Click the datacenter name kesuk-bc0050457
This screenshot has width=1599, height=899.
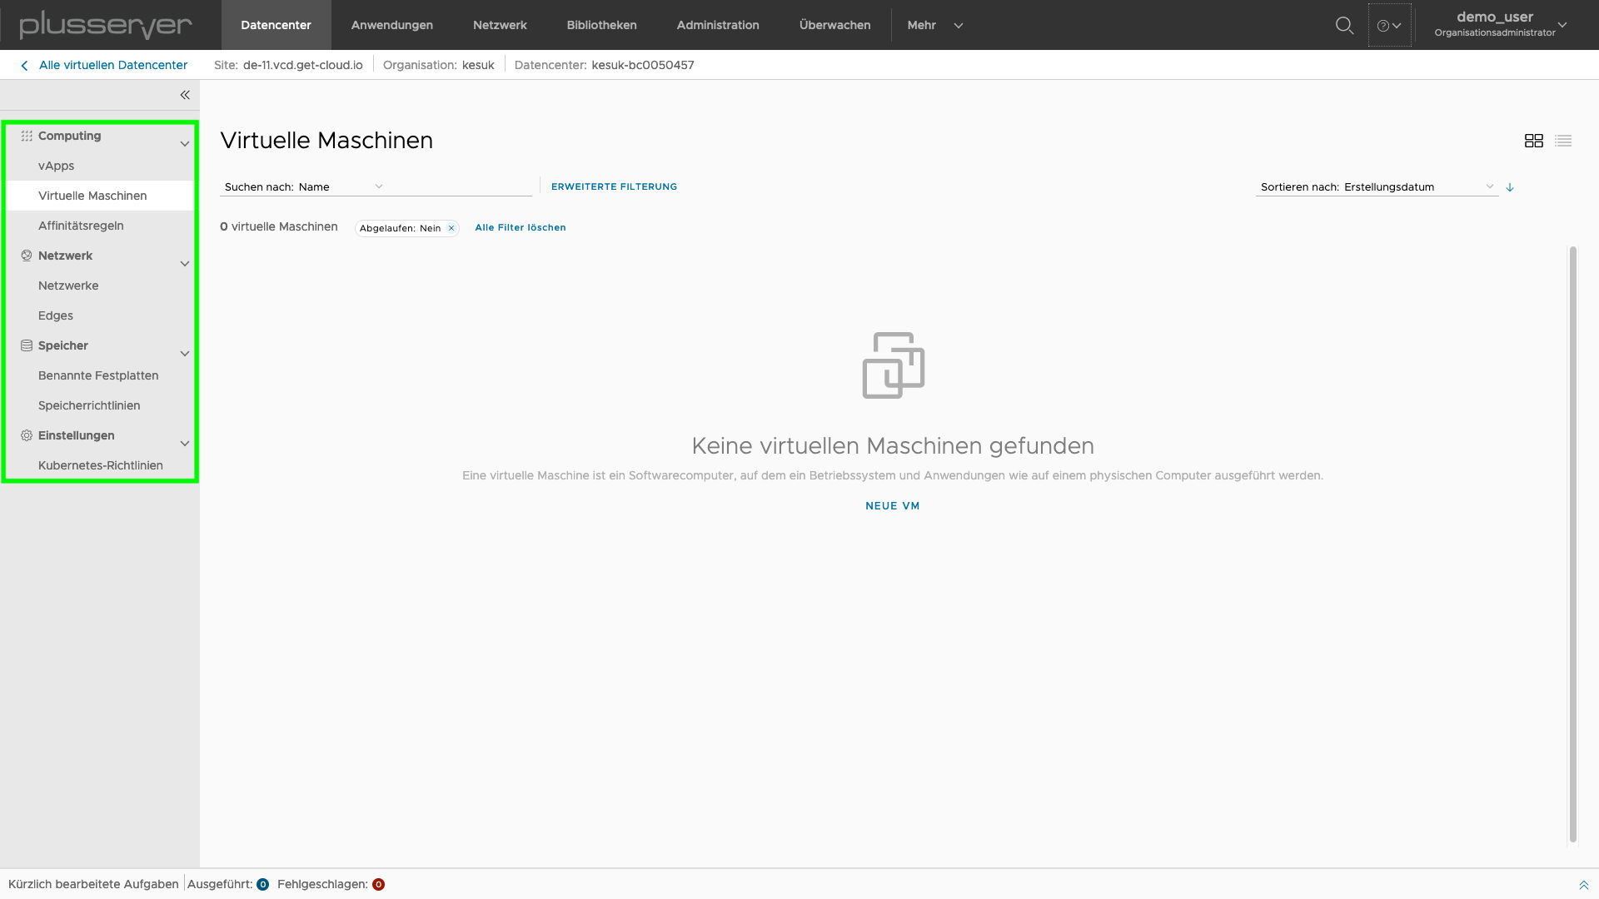tap(643, 65)
